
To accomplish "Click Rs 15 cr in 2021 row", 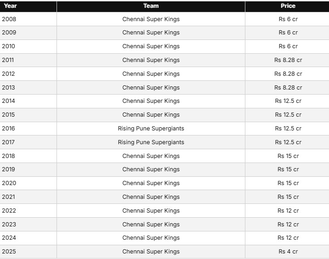I will 288,197.
